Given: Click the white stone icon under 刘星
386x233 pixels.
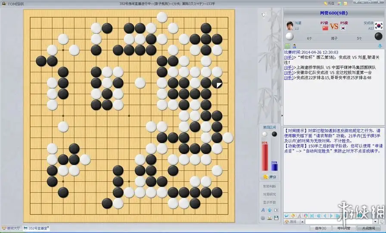Looking at the screenshot, I should (289, 37).
